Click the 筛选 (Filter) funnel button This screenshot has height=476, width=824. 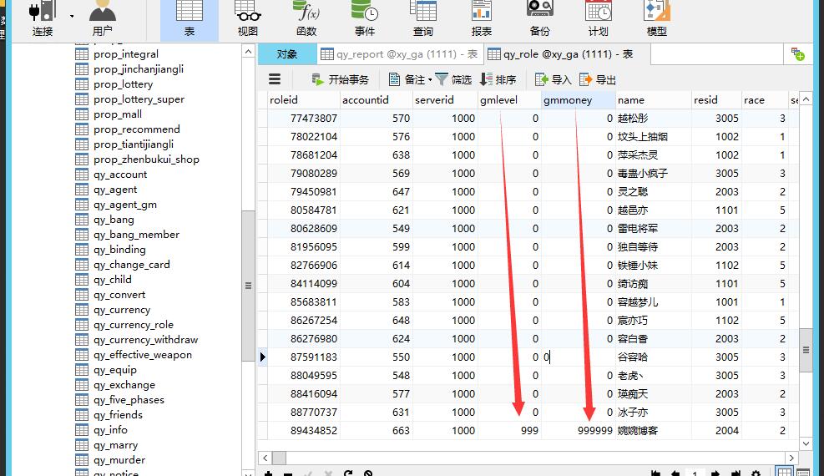(x=453, y=79)
